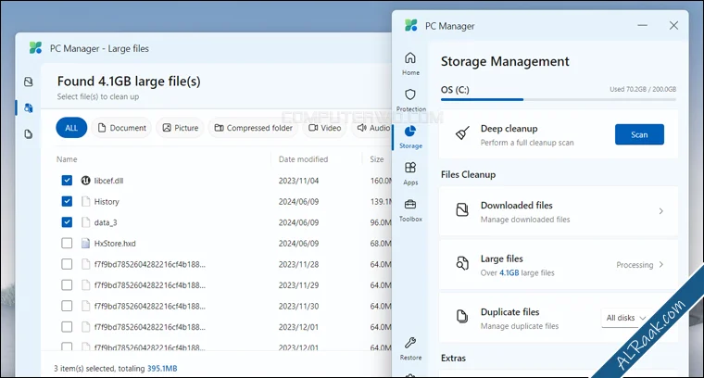Click the data_3 file name
704x378 pixels.
point(106,222)
